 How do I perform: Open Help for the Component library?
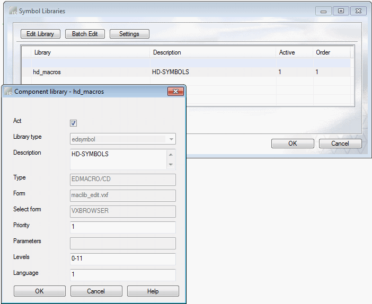click(153, 291)
